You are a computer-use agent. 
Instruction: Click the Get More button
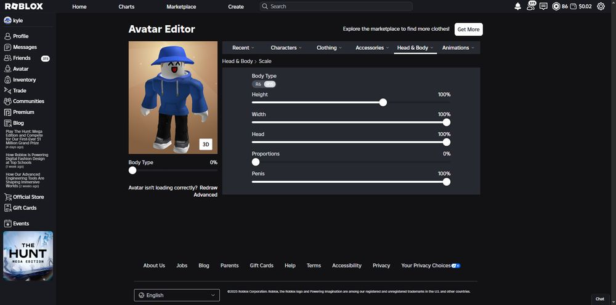pyautogui.click(x=468, y=30)
